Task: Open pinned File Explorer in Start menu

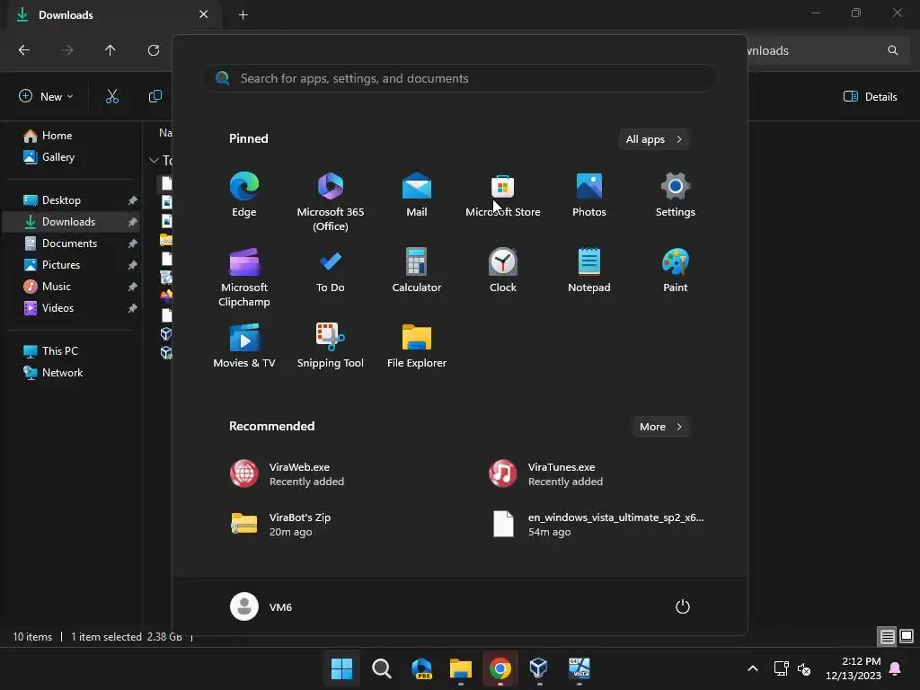Action: pos(417,346)
